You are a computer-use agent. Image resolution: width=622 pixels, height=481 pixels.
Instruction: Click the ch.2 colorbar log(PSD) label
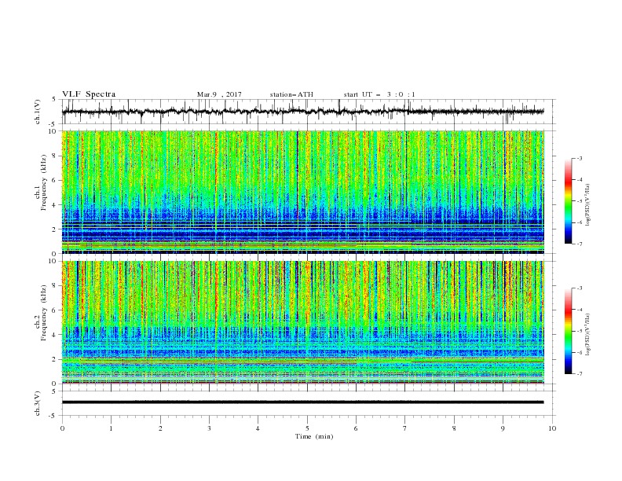click(x=587, y=335)
